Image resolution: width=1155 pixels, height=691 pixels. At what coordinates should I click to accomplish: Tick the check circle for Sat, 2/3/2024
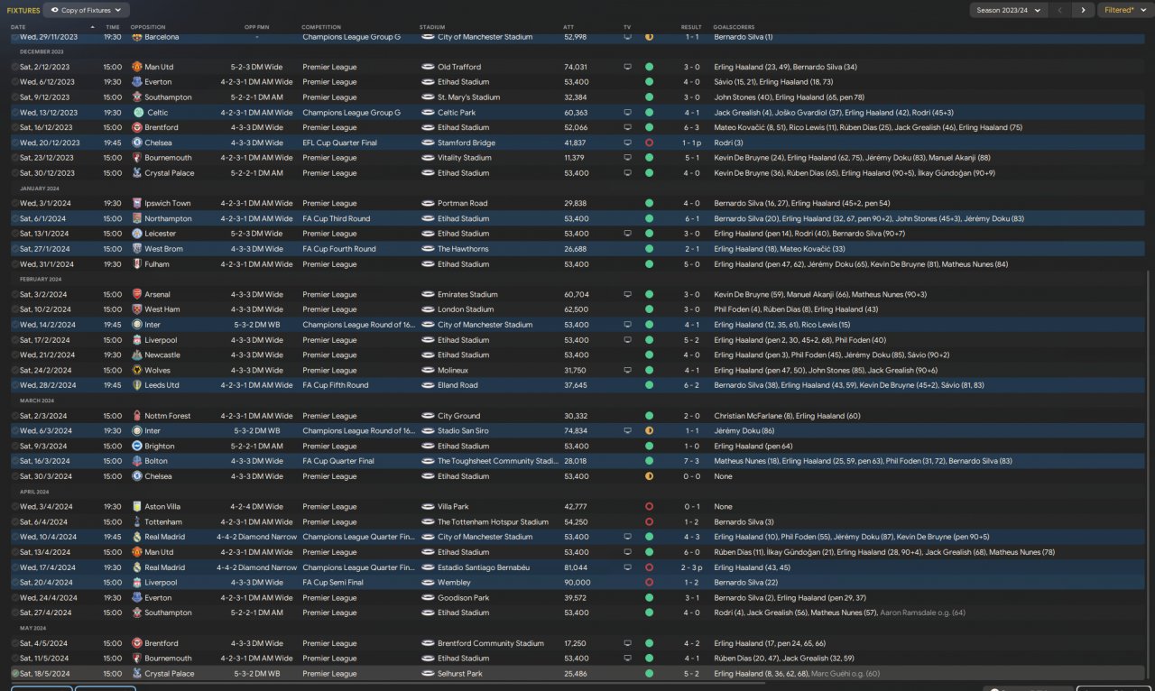pos(15,416)
